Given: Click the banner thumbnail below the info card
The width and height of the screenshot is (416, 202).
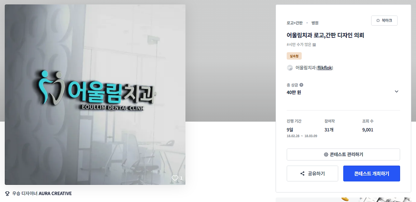Looking at the screenshot, I should click(x=343, y=200).
